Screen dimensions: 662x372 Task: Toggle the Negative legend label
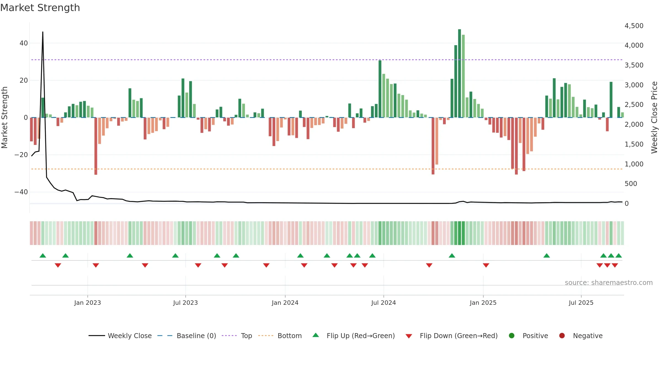tap(588, 336)
